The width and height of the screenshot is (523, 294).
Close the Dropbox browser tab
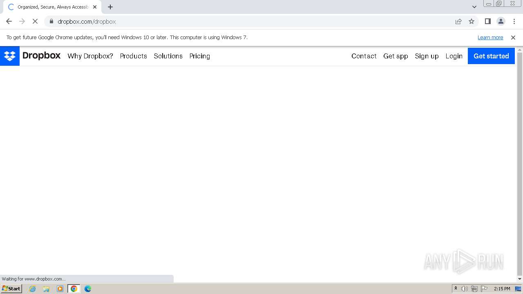(x=95, y=7)
